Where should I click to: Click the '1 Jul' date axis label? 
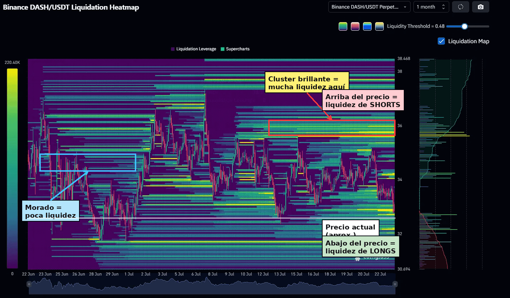[129, 274]
